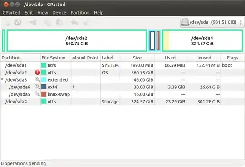This screenshot has height=167, width=245.
Task: Click the ntfs color swatch for /dev/sda4
Action: tap(44, 101)
